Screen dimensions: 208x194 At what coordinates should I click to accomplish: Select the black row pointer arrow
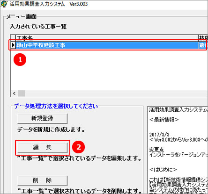tap(13, 45)
